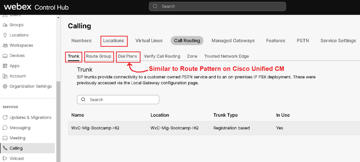
Task: Click the Trunk Type column header
Action: (226, 115)
